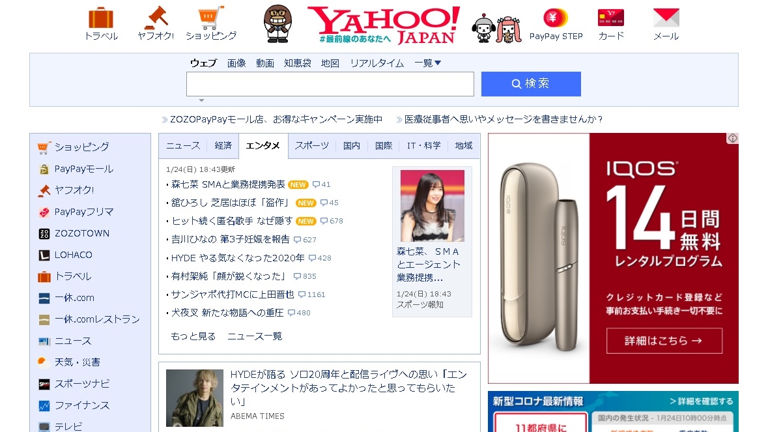Screen dimensions: 768x432
Task: Open the Card icon in header
Action: [x=611, y=18]
